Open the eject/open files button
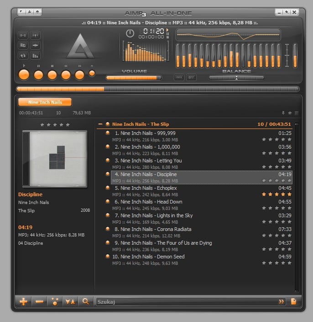This screenshot has height=322, width=313. click(92, 73)
